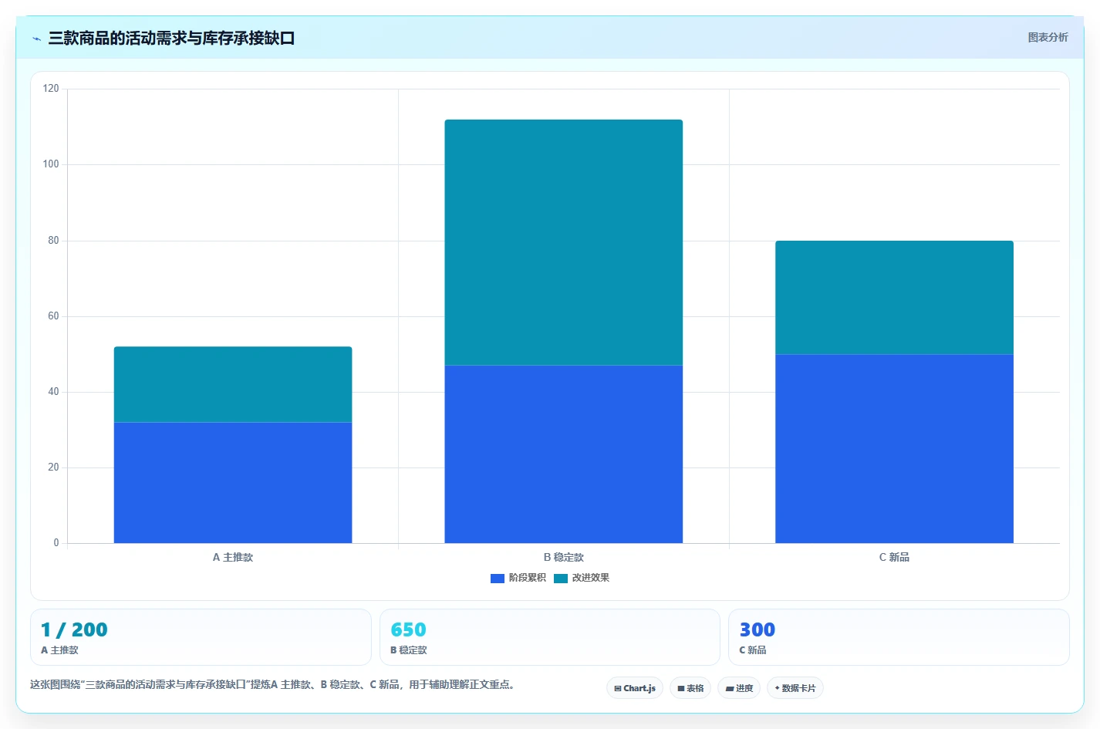
Task: Click the description text below the data cards
Action: (x=272, y=684)
